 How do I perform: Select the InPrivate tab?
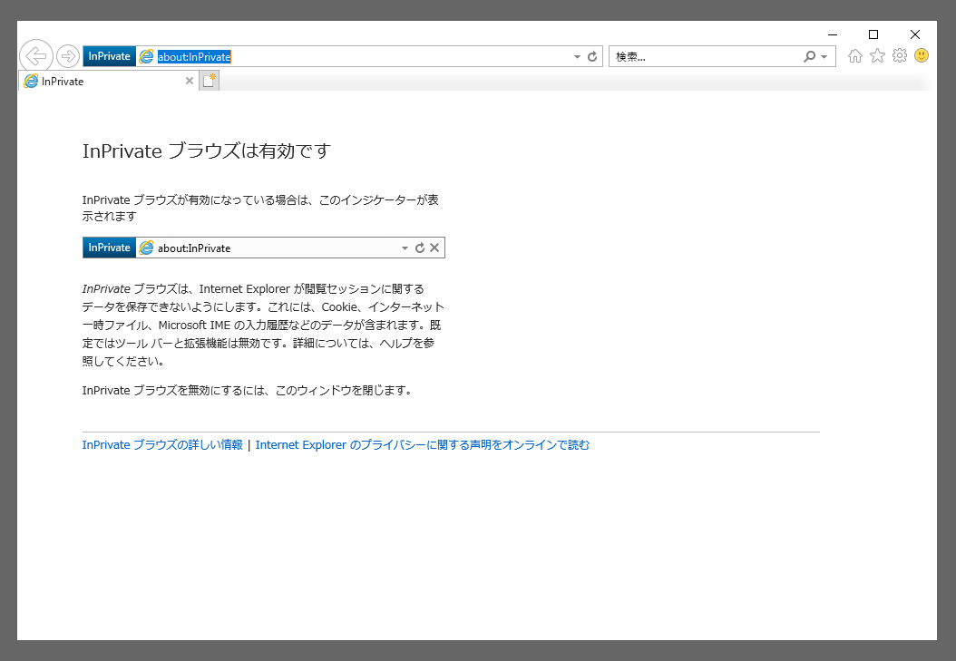coord(109,81)
